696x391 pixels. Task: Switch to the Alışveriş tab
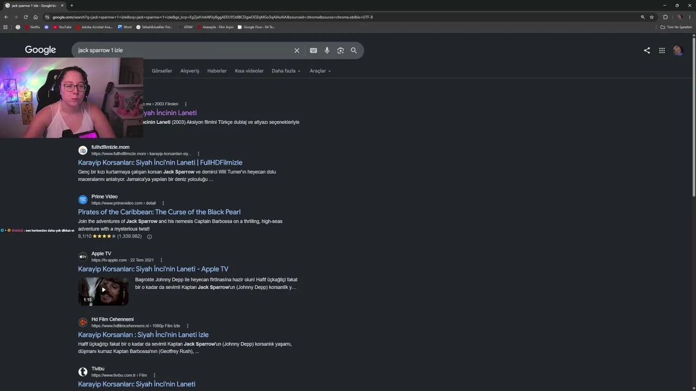tap(190, 71)
